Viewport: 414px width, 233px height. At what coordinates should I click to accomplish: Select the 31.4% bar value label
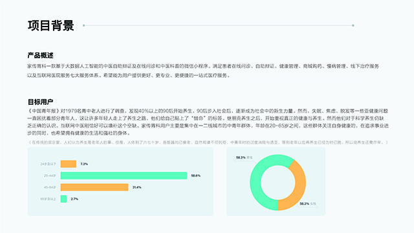tap(136, 187)
